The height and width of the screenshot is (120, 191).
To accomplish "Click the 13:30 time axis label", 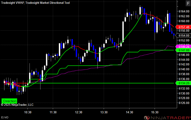I will pyautogui.click(x=104, y=112).
